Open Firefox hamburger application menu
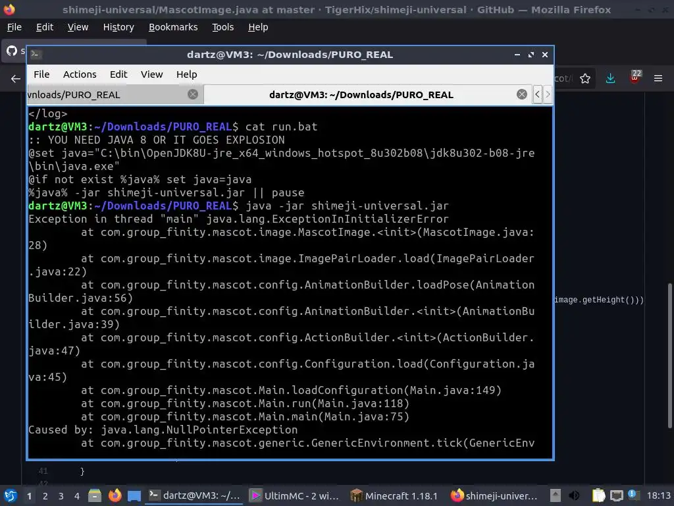The image size is (674, 506). 658,78
